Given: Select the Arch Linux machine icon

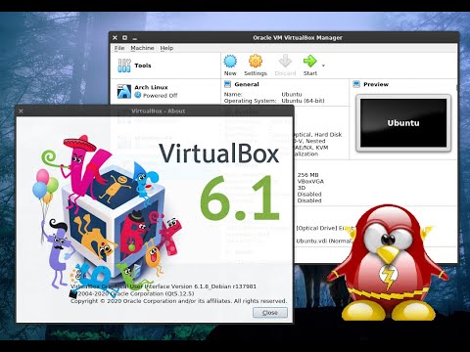Looking at the screenshot, I should click(124, 92).
